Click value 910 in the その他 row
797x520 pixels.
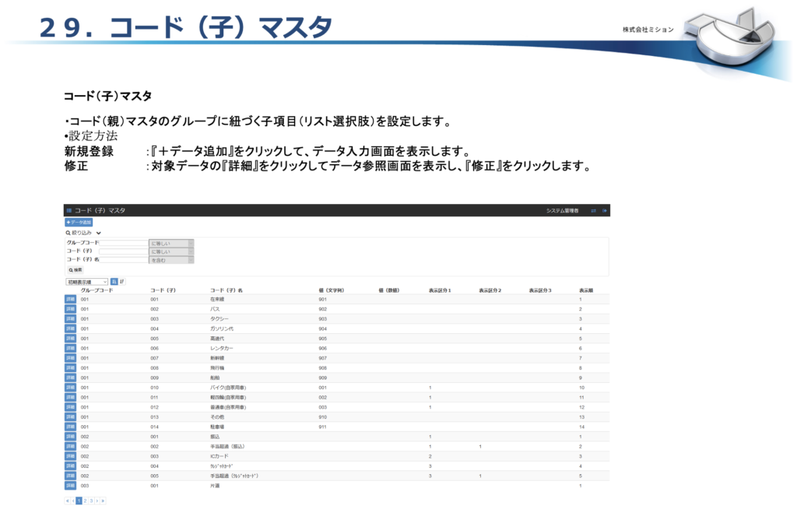tap(323, 416)
